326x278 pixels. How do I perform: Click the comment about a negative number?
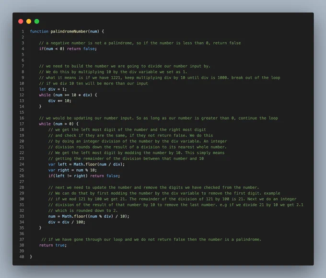tap(140, 43)
